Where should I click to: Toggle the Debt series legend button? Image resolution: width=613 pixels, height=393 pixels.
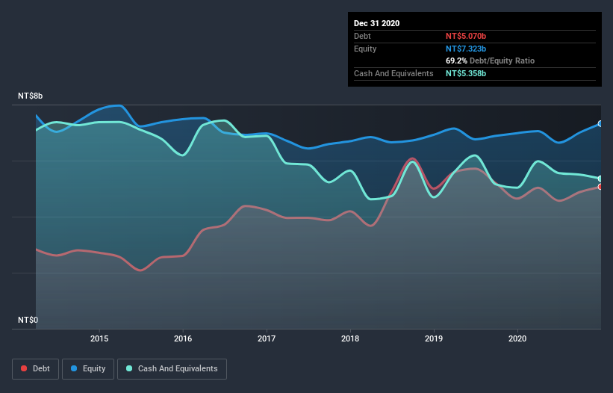tap(35, 369)
